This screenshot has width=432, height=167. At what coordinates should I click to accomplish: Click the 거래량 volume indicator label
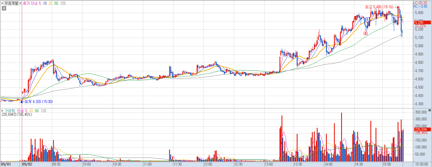(10, 111)
